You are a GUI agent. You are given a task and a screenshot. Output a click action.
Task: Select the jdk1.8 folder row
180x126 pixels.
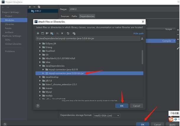(89, 81)
